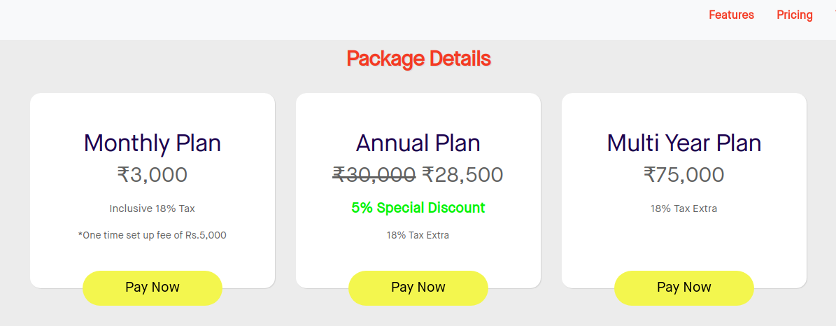Click the ₹3,000 monthly price
Screen dimensions: 836x326
[153, 175]
